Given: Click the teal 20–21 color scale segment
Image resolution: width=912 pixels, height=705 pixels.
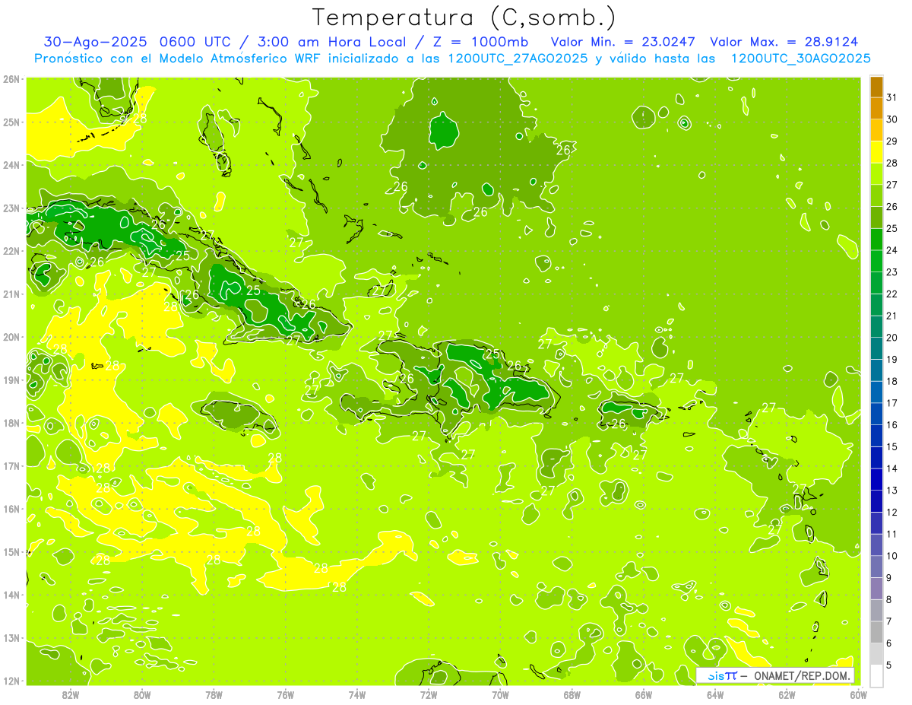Looking at the screenshot, I should tap(876, 326).
